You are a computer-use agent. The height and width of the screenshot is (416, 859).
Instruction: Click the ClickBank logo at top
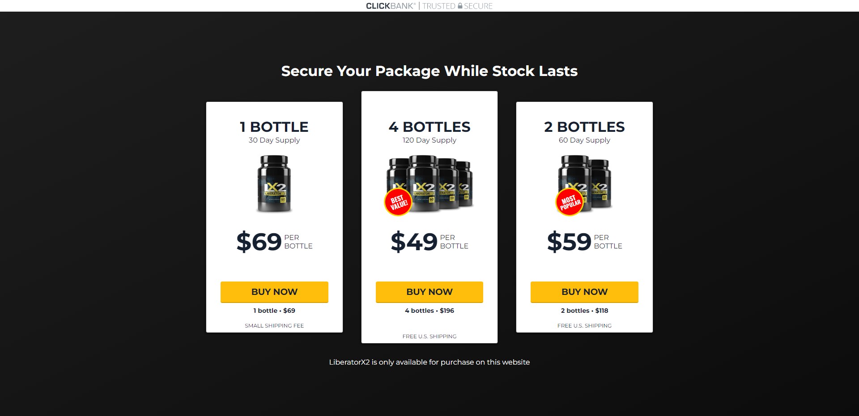(391, 6)
